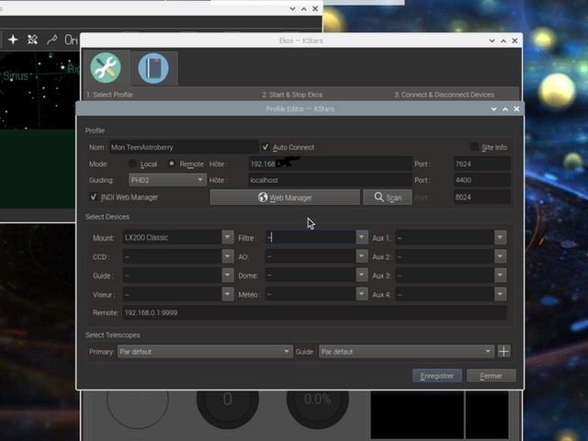Expand the Aux 1 dropdown

(500, 237)
